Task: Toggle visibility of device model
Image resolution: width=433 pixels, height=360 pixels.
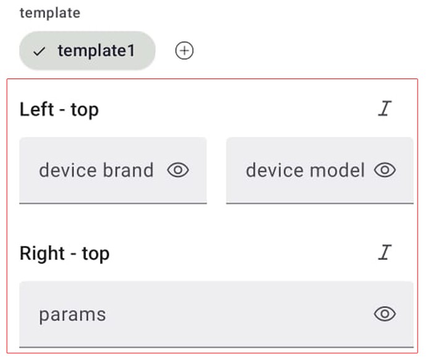Action: (385, 170)
